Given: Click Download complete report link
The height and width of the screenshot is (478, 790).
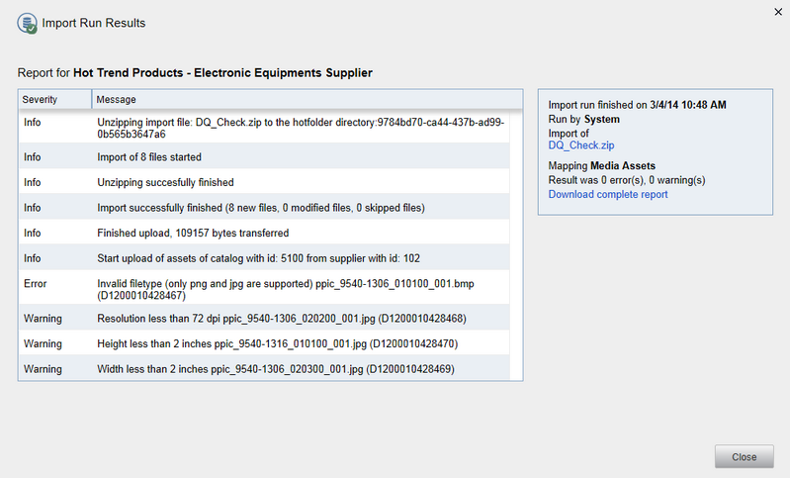Looking at the screenshot, I should pos(608,194).
